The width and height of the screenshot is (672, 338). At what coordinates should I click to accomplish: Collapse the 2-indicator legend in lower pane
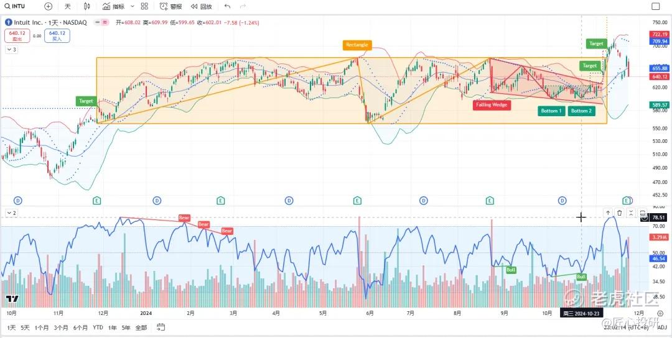(12, 212)
